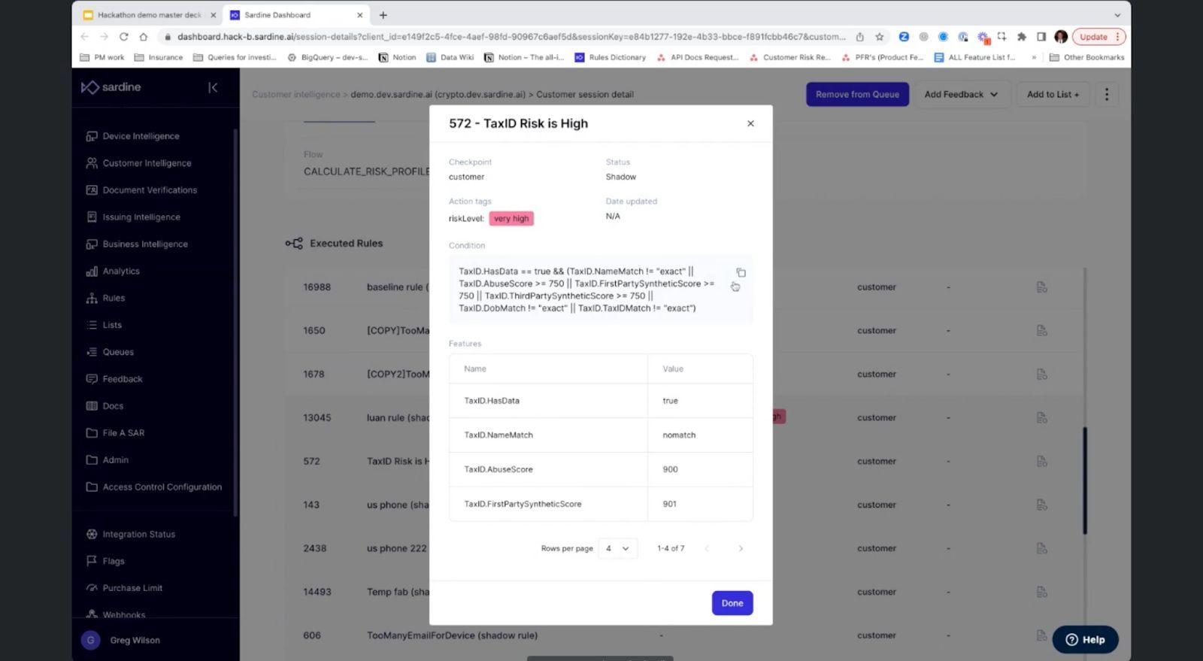This screenshot has width=1203, height=661.
Task: Click Remove from Queue button
Action: pos(857,95)
